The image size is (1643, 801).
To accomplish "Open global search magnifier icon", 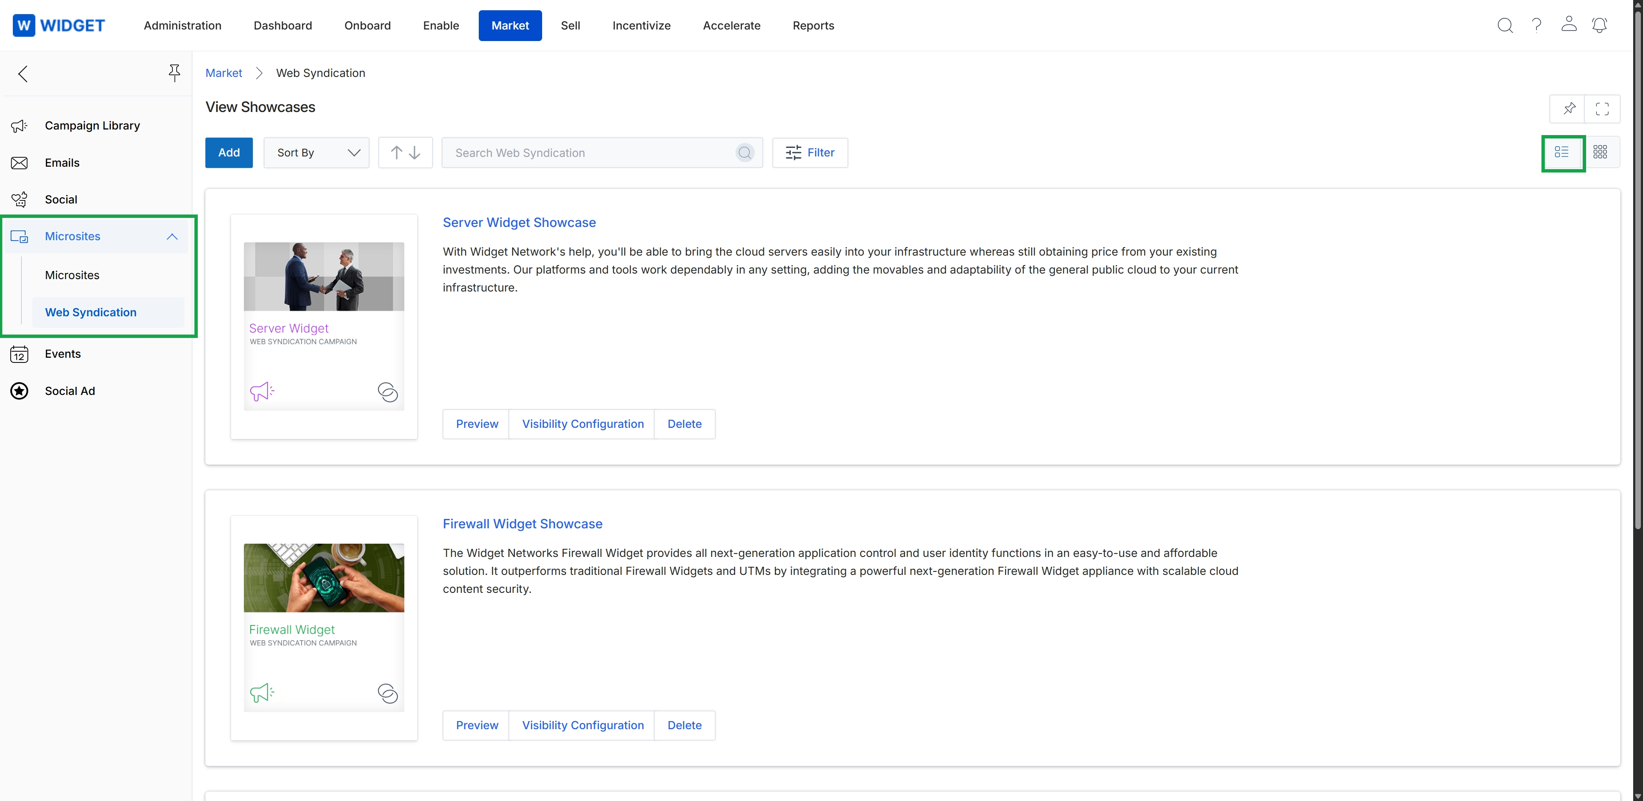I will tap(1505, 26).
